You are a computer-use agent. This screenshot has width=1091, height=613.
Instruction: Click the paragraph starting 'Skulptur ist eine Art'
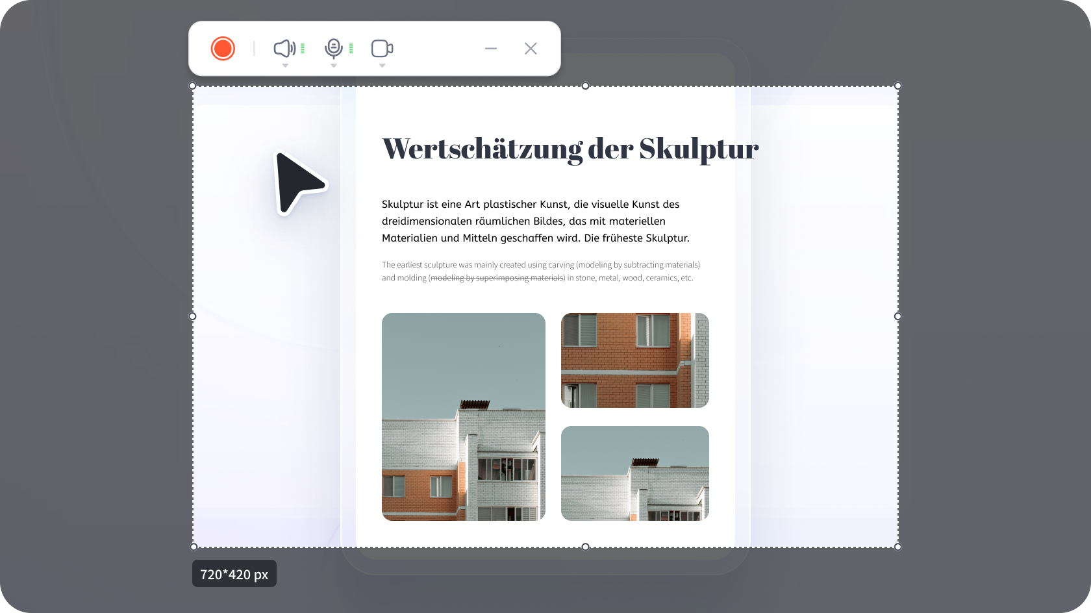(x=536, y=221)
